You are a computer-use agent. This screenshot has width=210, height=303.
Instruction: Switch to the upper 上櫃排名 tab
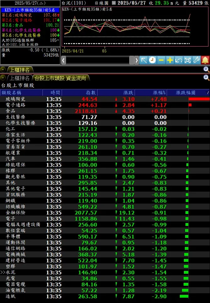pyautogui.click(x=20, y=70)
